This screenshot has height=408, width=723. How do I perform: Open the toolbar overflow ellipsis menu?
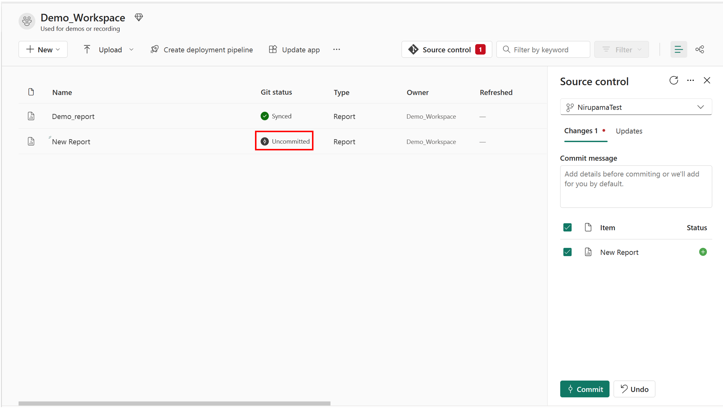[x=336, y=49]
